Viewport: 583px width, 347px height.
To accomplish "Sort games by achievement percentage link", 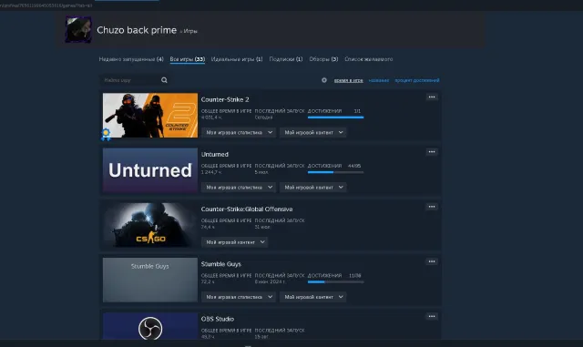I will click(417, 80).
